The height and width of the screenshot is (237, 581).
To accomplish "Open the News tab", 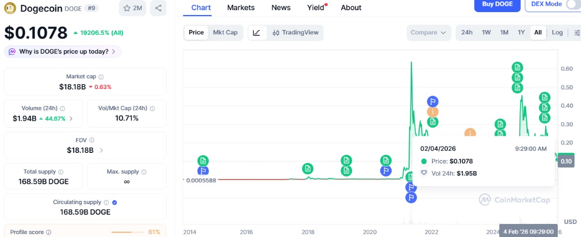I will click(281, 7).
